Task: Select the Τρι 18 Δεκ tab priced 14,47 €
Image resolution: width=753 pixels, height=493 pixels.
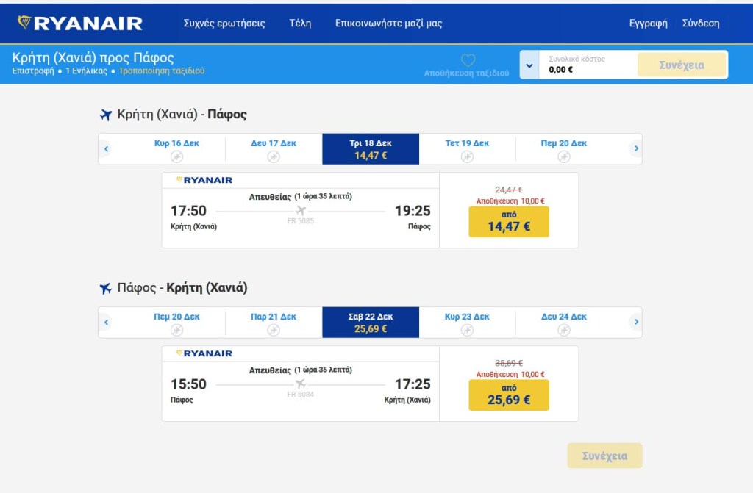Action: pos(371,149)
